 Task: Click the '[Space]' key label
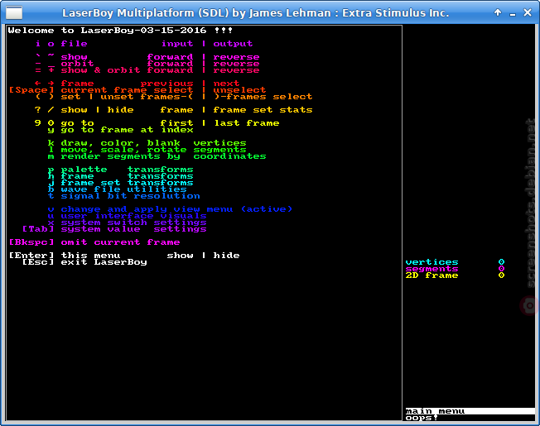(31, 90)
